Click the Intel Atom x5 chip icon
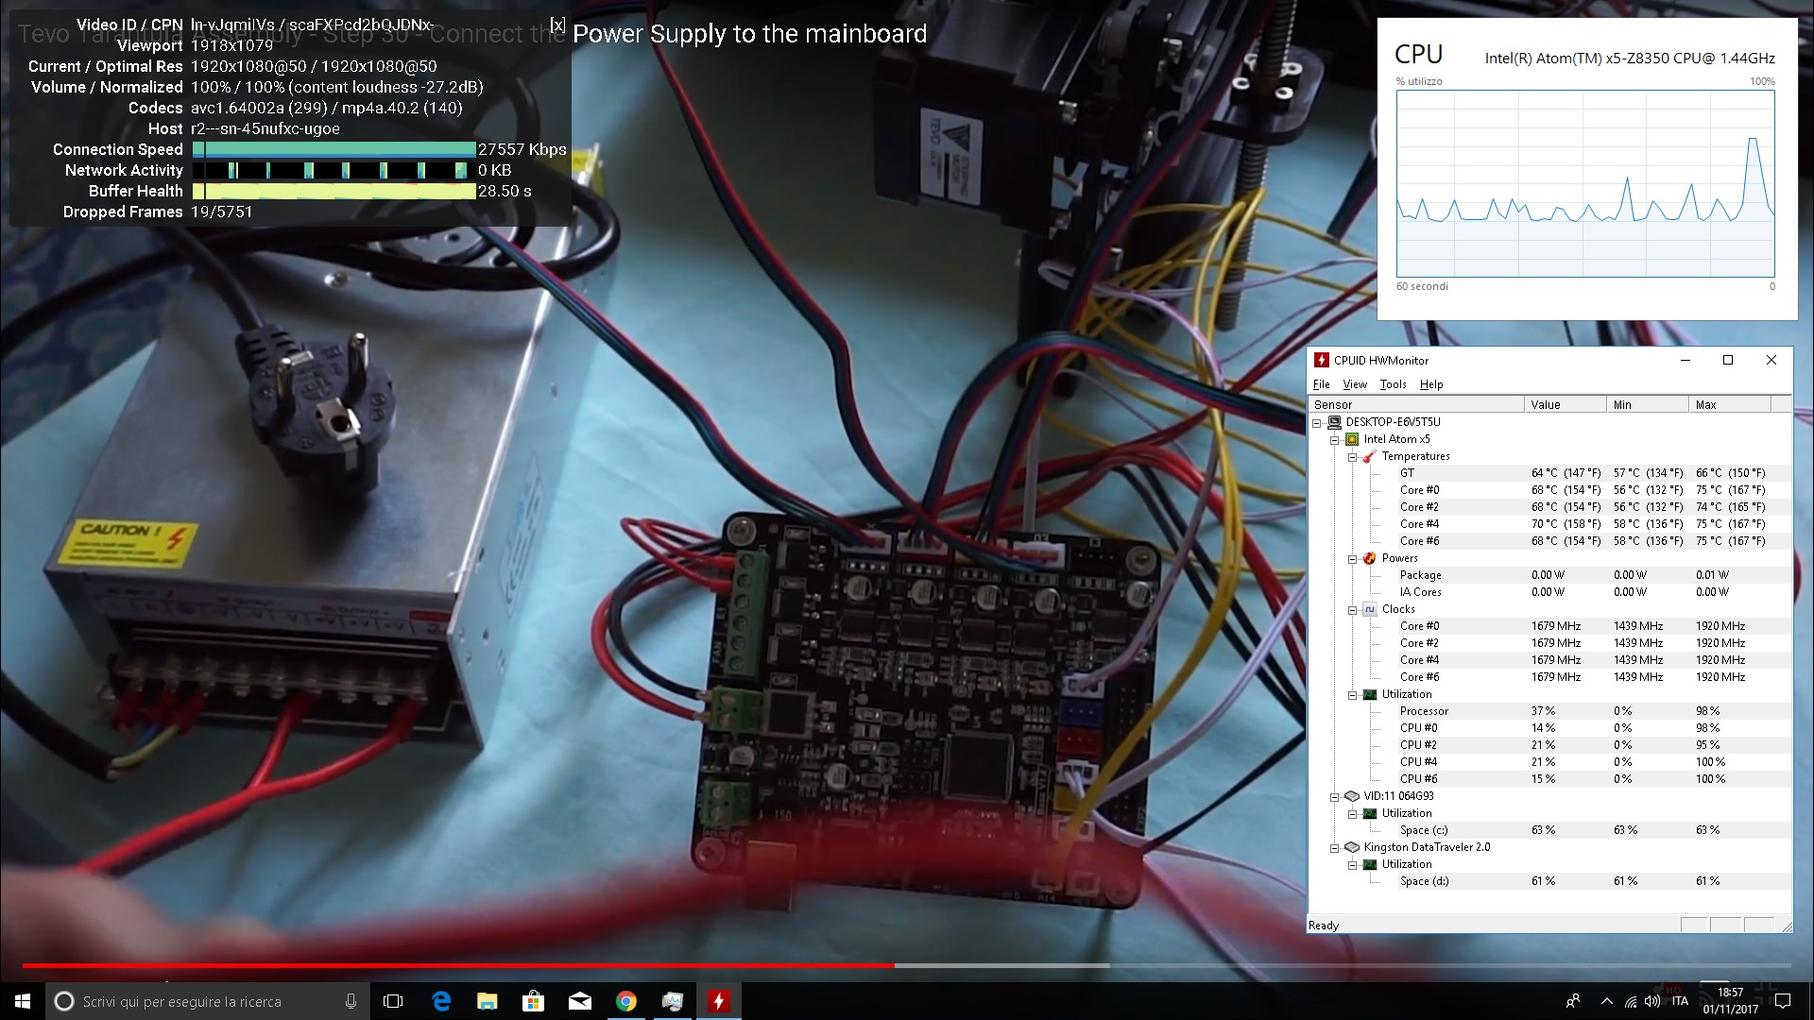 1352,439
